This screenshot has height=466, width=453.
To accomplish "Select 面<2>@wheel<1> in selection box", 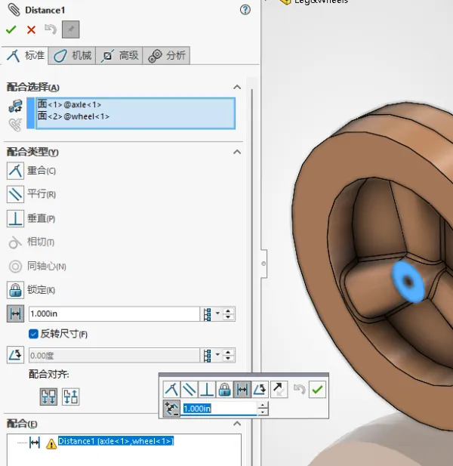I will coord(73,116).
